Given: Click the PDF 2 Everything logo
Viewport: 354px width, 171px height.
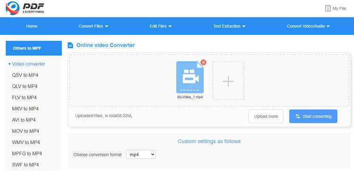Looking at the screenshot, I should pyautogui.click(x=25, y=8).
